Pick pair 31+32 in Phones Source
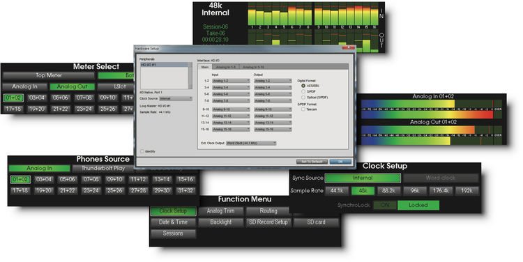The width and height of the screenshot is (523, 262). pos(185,191)
